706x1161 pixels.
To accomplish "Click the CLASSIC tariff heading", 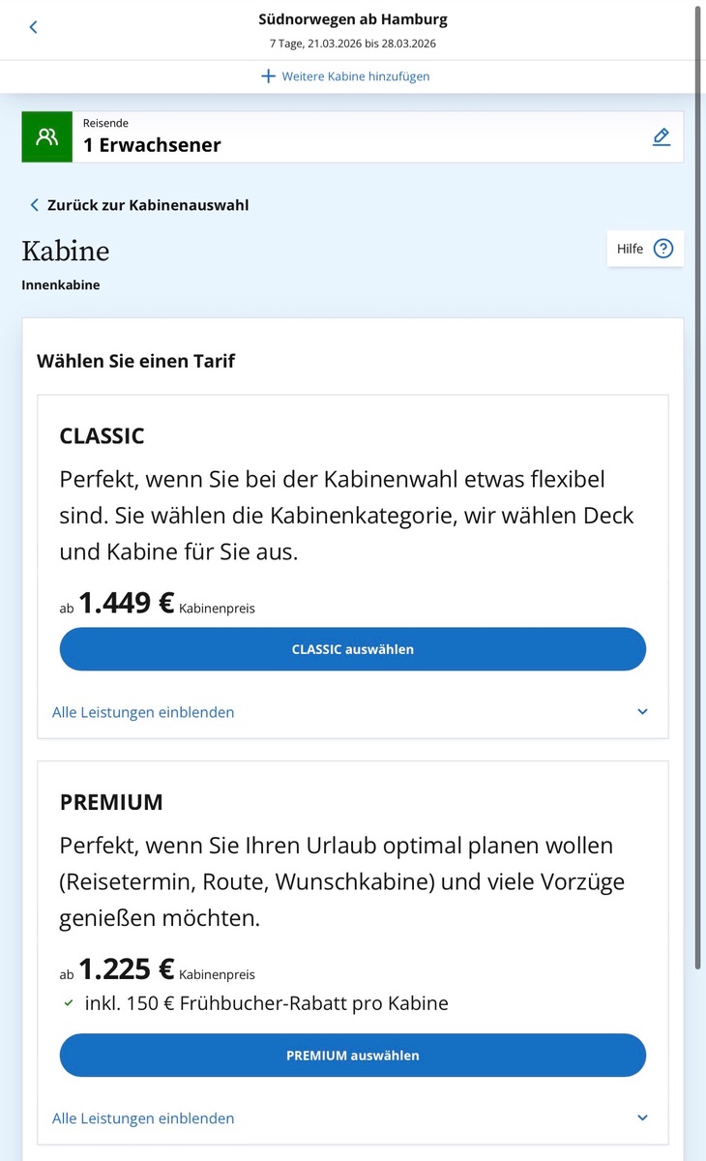I will tap(103, 436).
